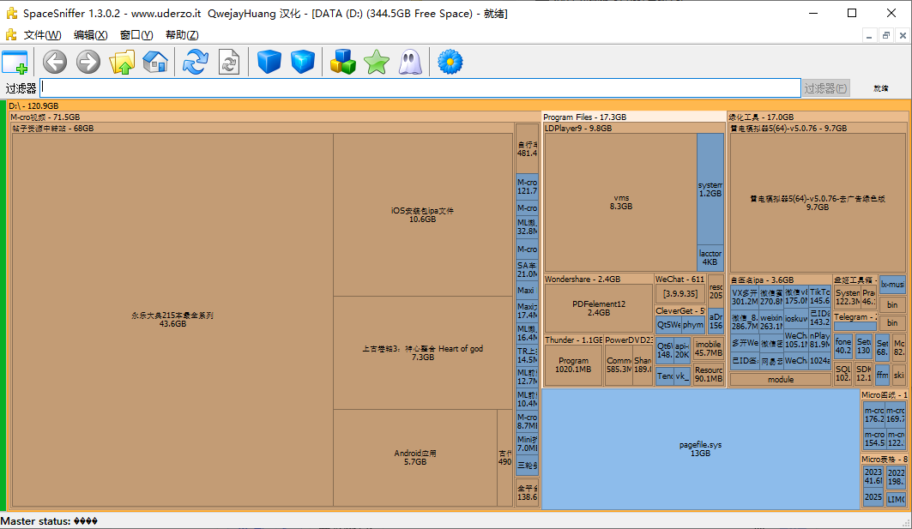Expand the LDPlayer9 folder header
Image resolution: width=912 pixels, height=529 pixels.
pos(578,129)
